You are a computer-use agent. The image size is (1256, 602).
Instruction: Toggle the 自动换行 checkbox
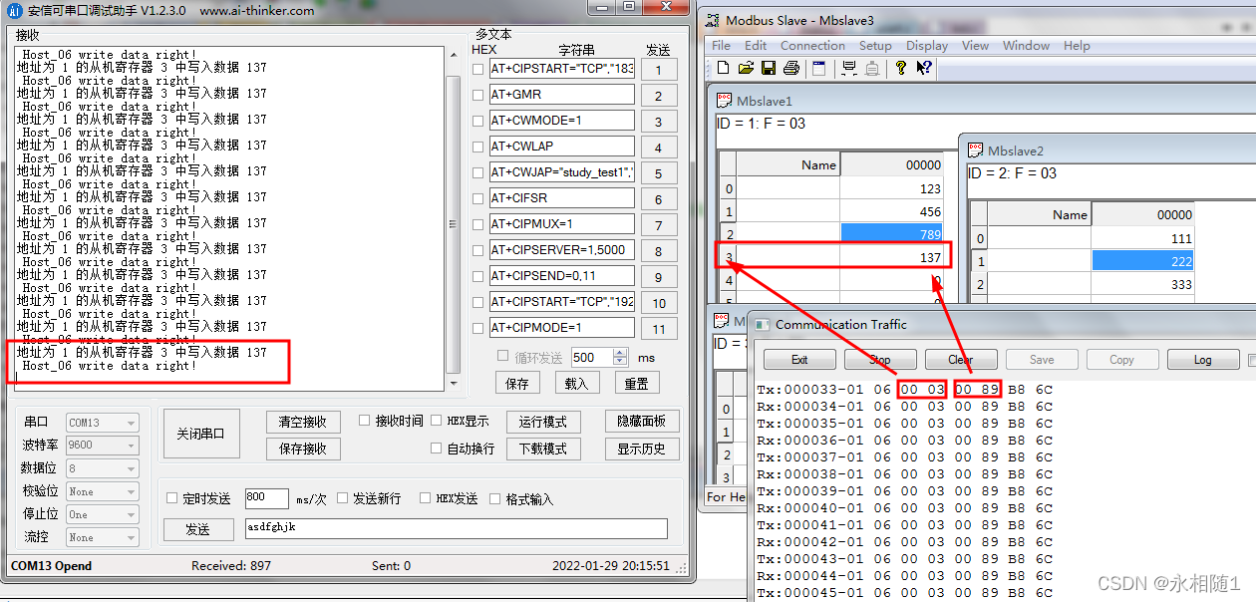437,449
